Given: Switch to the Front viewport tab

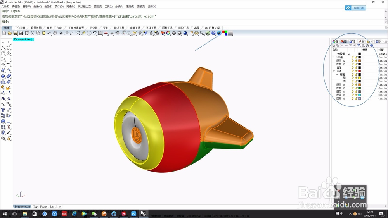Looking at the screenshot, I should pyautogui.click(x=43, y=207).
